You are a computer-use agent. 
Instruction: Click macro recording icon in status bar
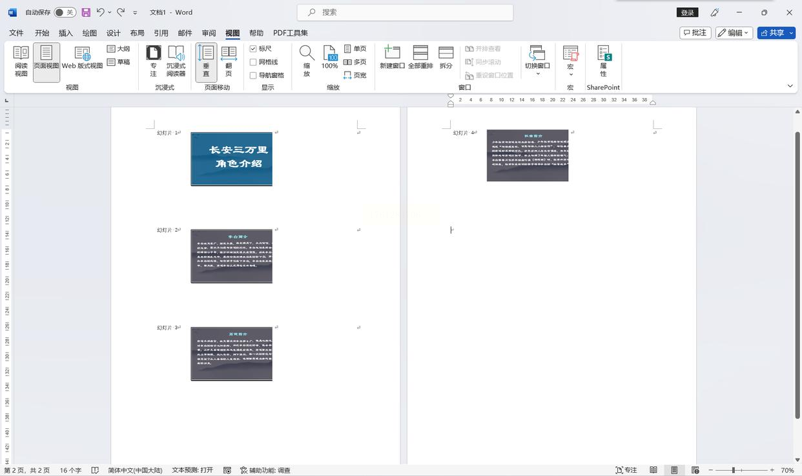point(227,470)
